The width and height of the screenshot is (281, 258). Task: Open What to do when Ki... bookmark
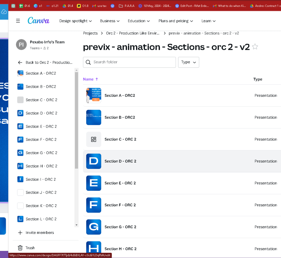pos(229,6)
